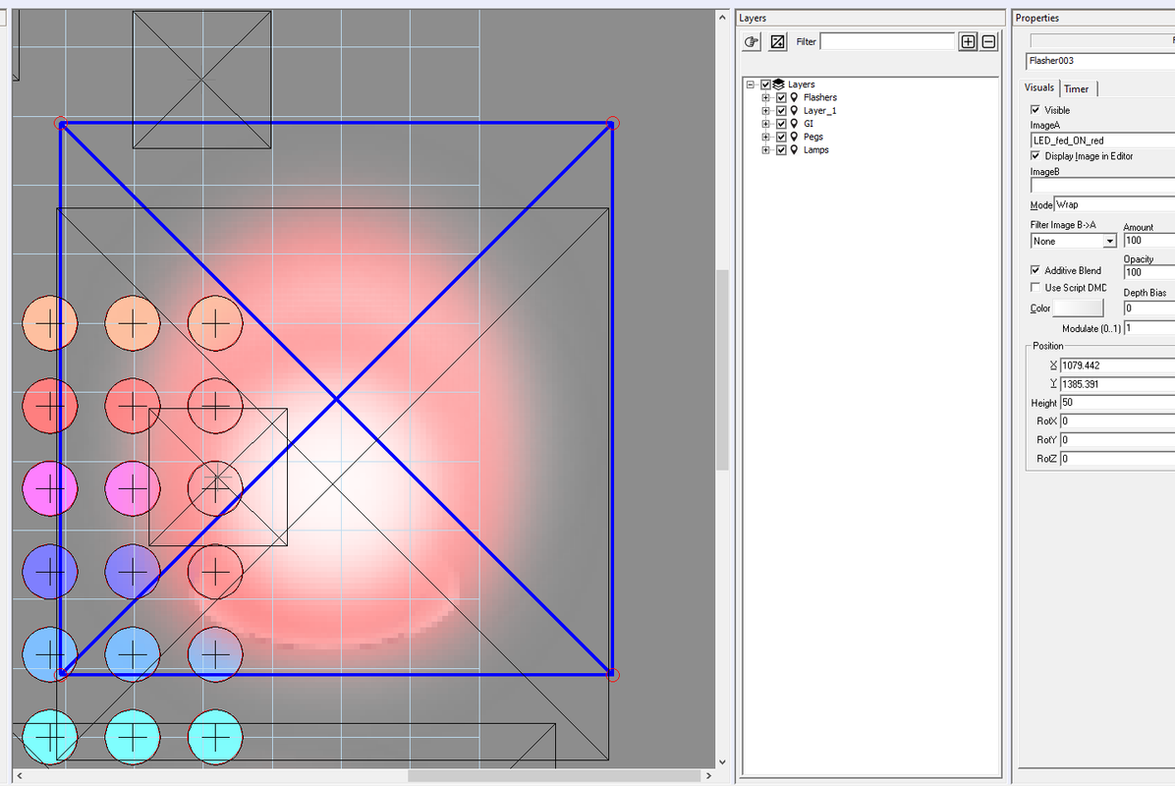1175x786 pixels.
Task: Select the Layer_1 tree item
Action: pos(819,111)
